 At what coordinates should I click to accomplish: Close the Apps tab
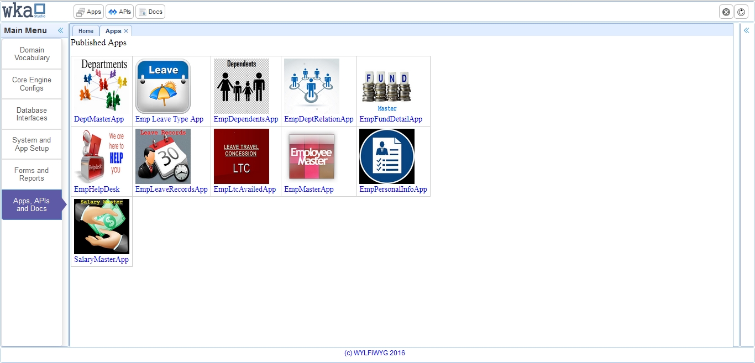126,31
